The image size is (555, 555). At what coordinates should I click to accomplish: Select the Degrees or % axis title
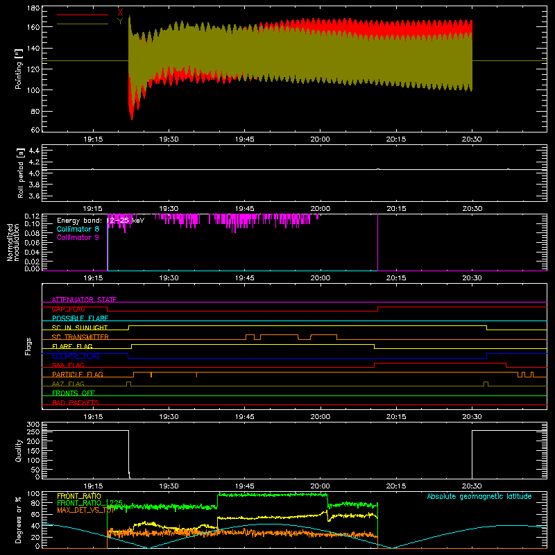click(19, 520)
